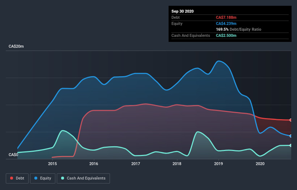Select the 2019 x-axis label

click(x=218, y=164)
